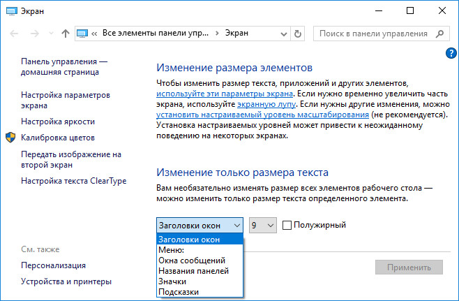Viewport: 459px width, 301px height.
Task: Click the double chevron in address bar
Action: click(94, 34)
